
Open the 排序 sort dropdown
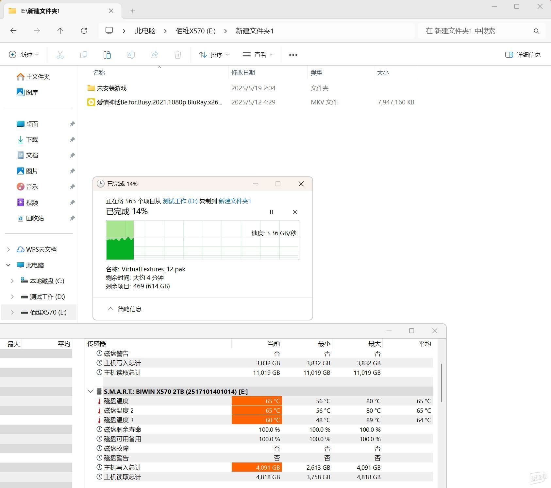pyautogui.click(x=214, y=55)
